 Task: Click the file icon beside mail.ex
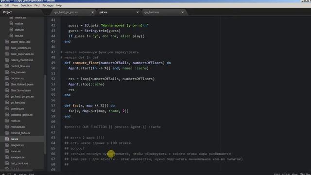(x=11, y=23)
